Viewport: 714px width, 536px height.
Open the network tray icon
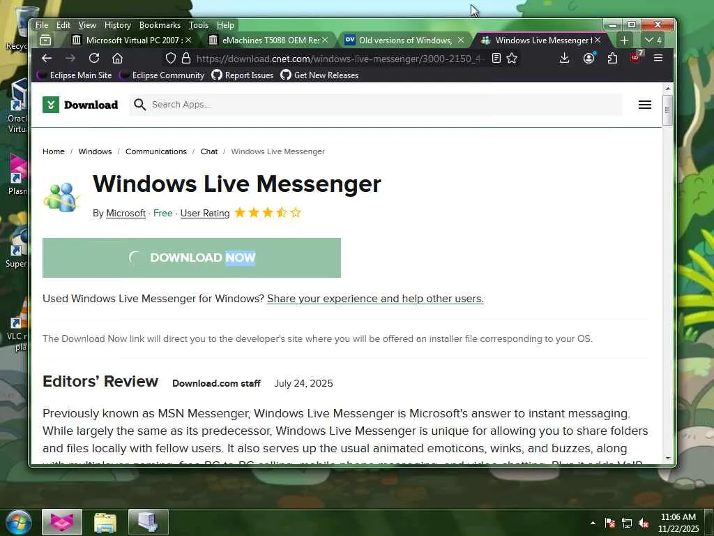click(x=627, y=523)
